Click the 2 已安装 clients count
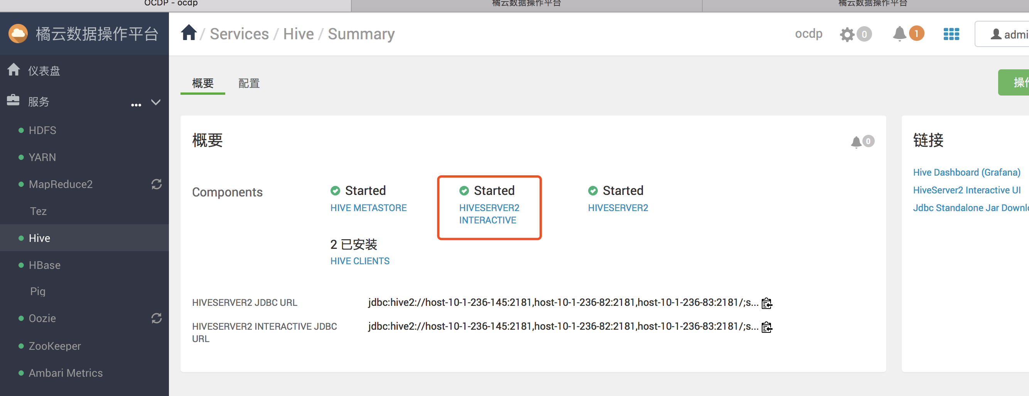 point(354,244)
